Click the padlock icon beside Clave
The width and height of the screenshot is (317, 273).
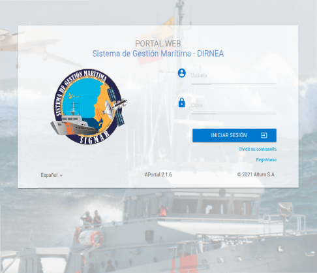pos(182,103)
